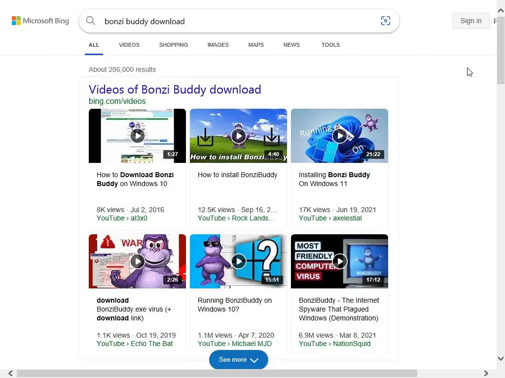Click '1.1M views · Apr 7, 2020' text
Image resolution: width=505 pixels, height=378 pixels.
pos(236,335)
